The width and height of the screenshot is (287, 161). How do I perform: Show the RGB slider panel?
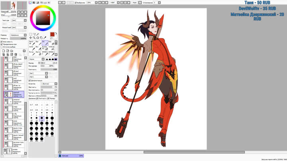click(34, 2)
